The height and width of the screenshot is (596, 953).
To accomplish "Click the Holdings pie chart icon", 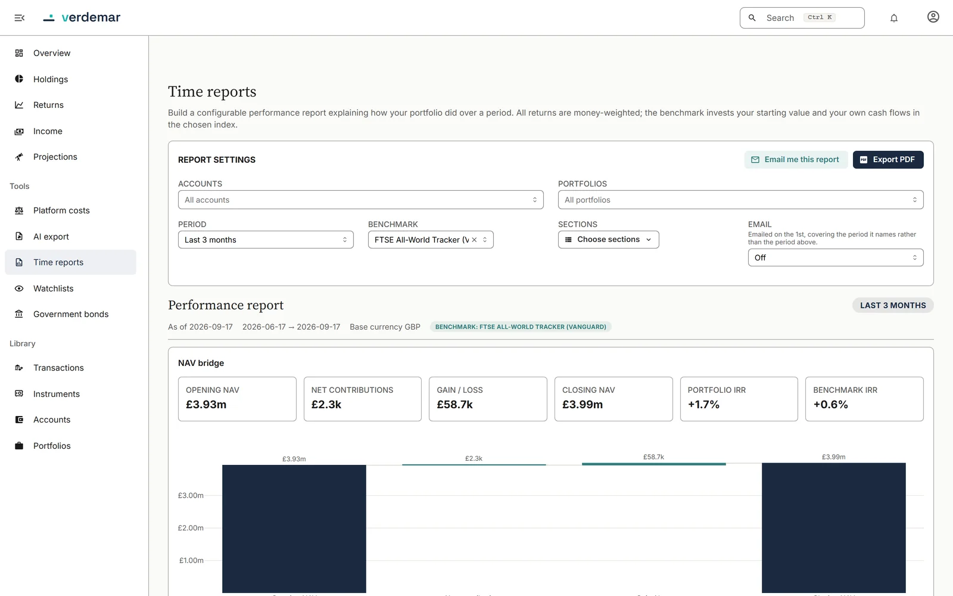I will click(19, 79).
